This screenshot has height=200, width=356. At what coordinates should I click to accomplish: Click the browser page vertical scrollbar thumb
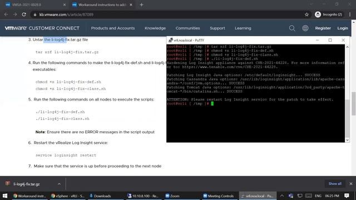point(354,104)
